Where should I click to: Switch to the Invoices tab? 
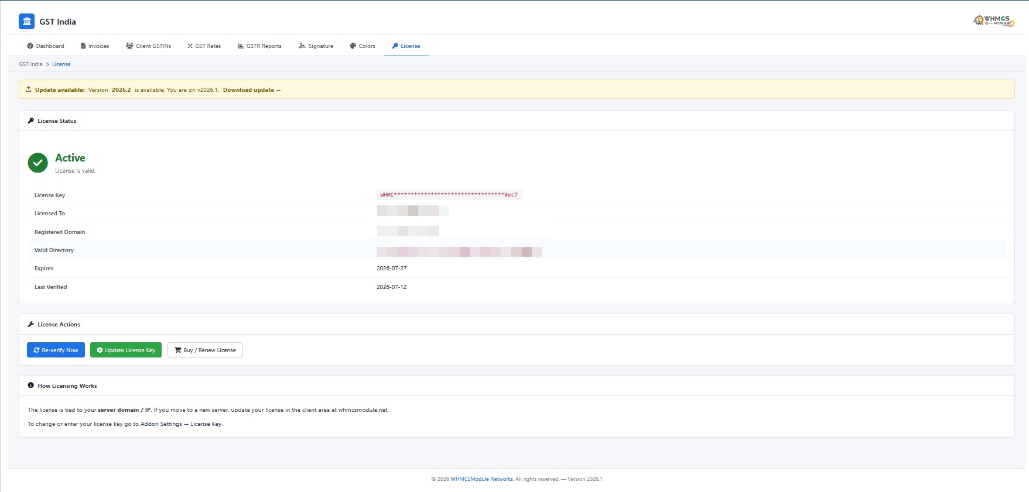(x=95, y=46)
